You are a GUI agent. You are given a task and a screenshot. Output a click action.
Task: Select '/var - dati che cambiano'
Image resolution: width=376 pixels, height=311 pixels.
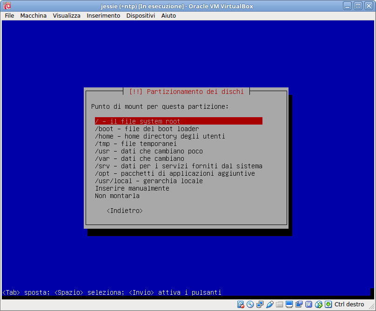point(178,159)
